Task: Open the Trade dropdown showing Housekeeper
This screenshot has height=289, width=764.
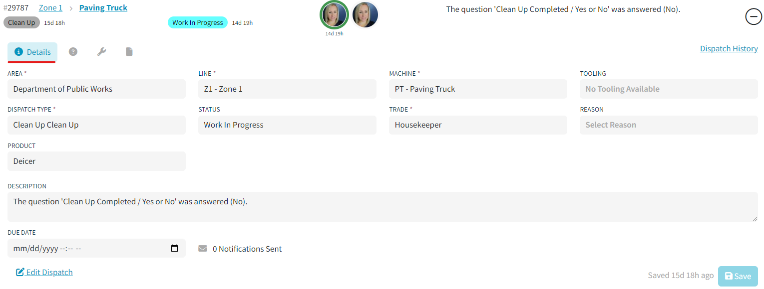Action: 478,125
